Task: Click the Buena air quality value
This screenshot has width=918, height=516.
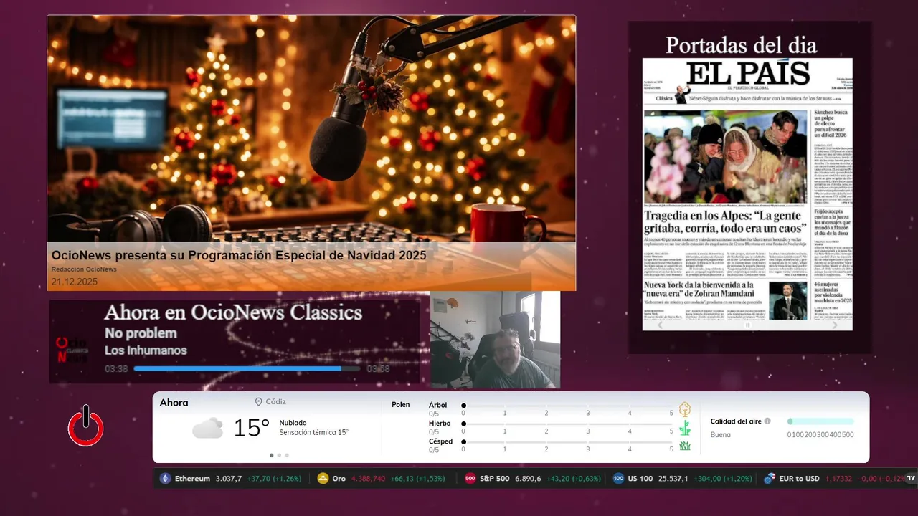Action: pyautogui.click(x=721, y=434)
